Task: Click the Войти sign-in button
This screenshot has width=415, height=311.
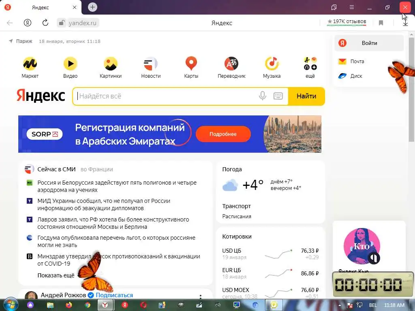Action: pyautogui.click(x=369, y=43)
